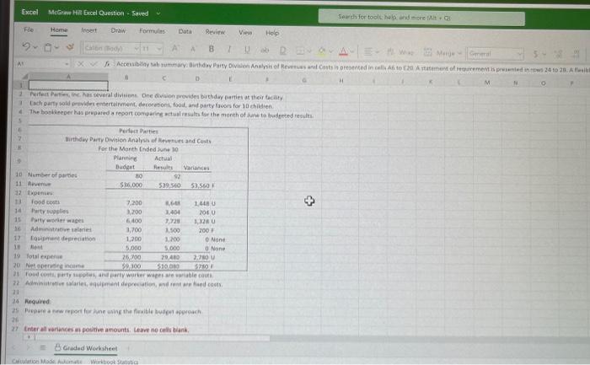Viewport: 590px width, 365px height.
Task: Click the formula bar cancel X icon
Action: [x=80, y=63]
